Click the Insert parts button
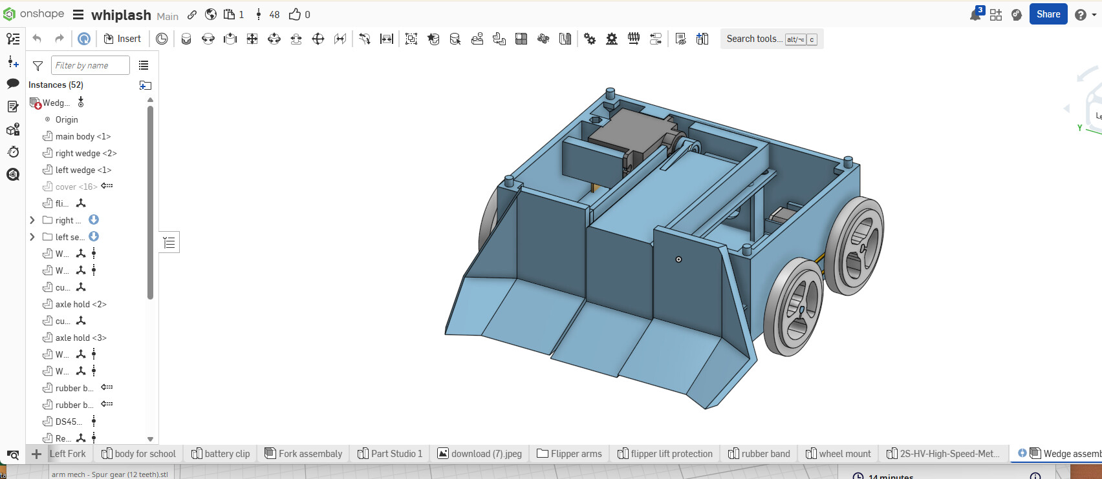The width and height of the screenshot is (1102, 479). 122,39
